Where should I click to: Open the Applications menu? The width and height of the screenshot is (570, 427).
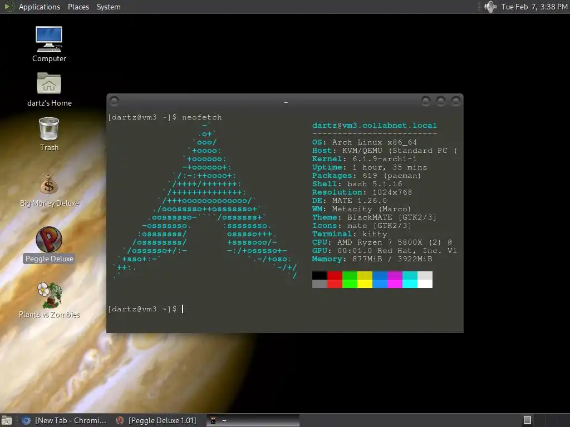coord(40,7)
